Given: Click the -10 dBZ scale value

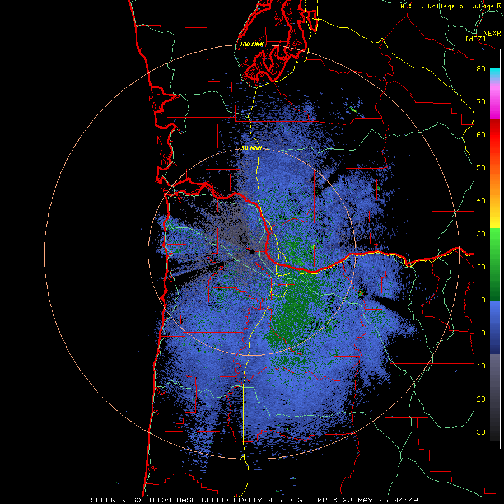Looking at the screenshot, I should (x=479, y=366).
